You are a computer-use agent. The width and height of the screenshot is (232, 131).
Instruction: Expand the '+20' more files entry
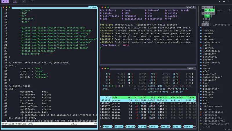click(x=206, y=127)
